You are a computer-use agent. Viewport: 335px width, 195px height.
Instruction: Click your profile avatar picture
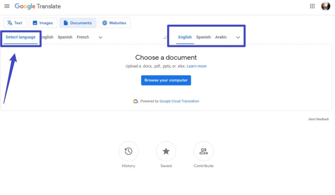click(x=326, y=6)
